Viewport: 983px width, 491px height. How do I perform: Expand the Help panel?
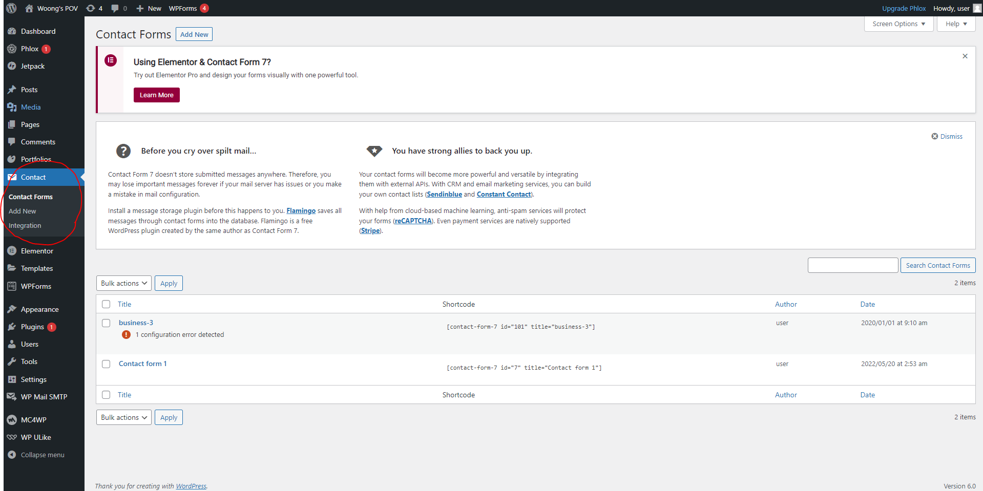pos(956,24)
